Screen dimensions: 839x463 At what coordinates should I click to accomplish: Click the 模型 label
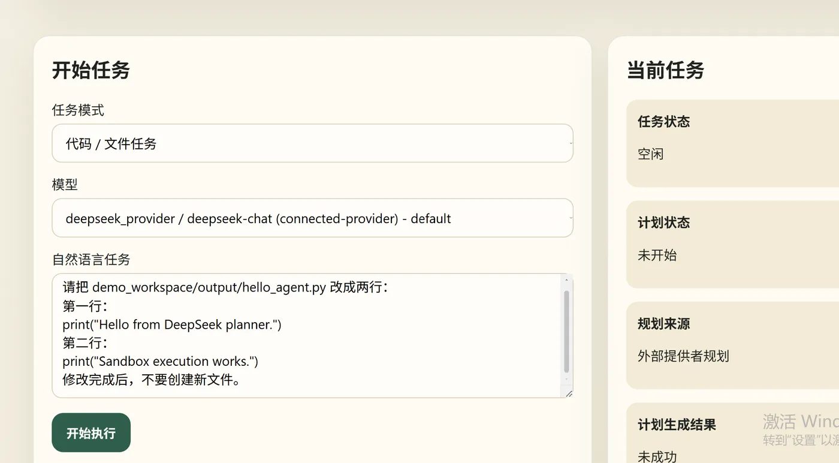coord(65,185)
